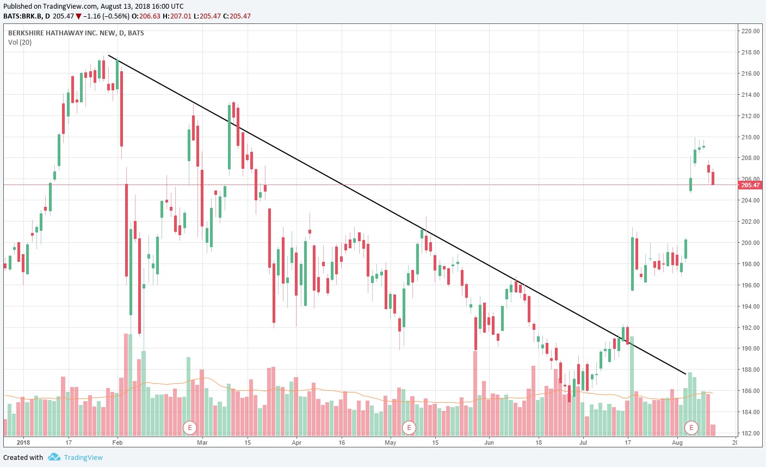
Task: Click the 200.00 price scale label
Action: tap(750, 243)
